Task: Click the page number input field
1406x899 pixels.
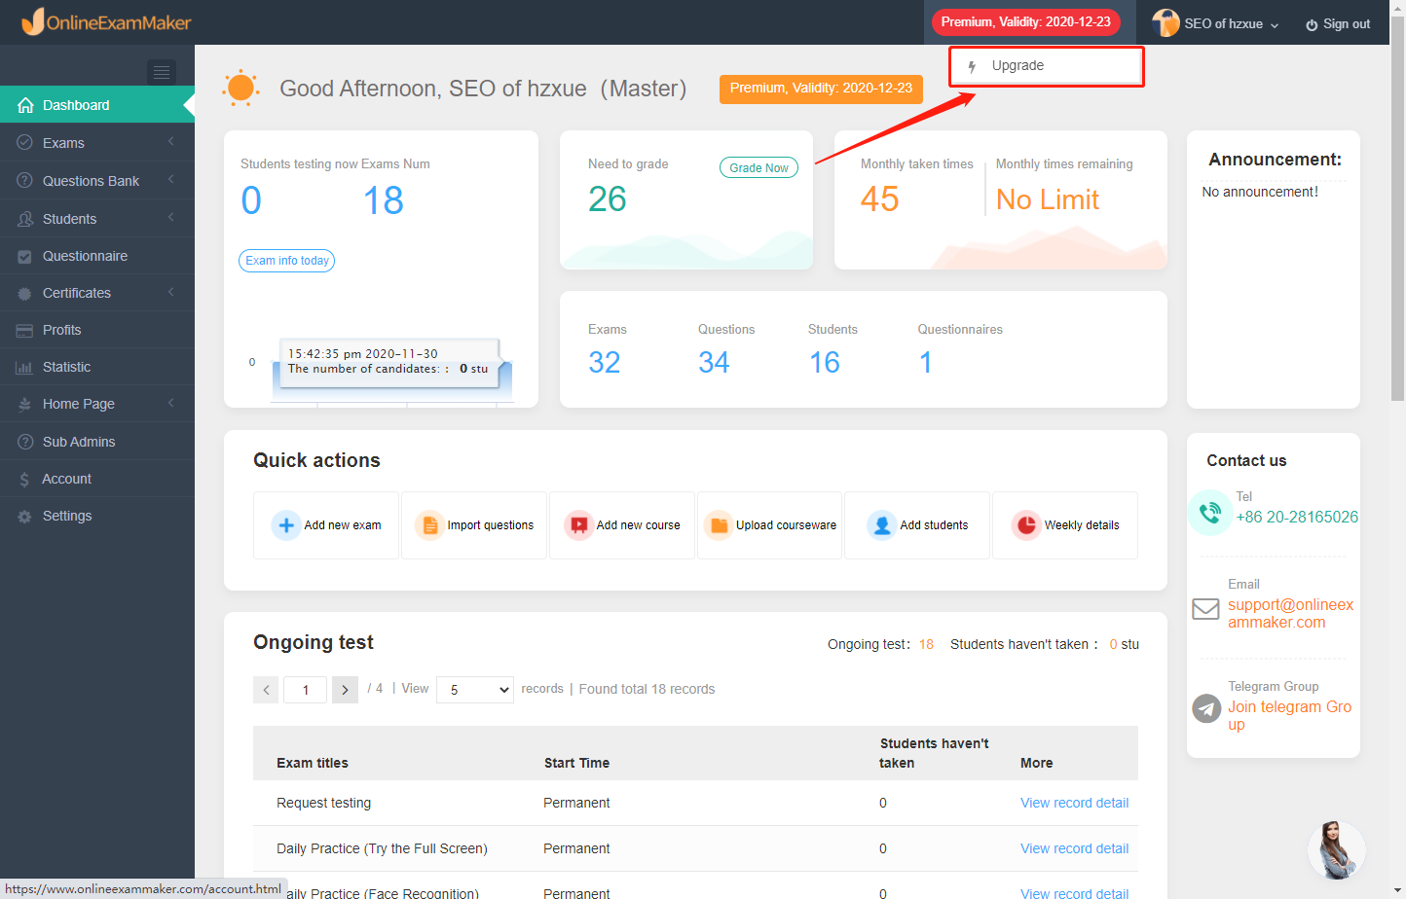Action: point(305,690)
